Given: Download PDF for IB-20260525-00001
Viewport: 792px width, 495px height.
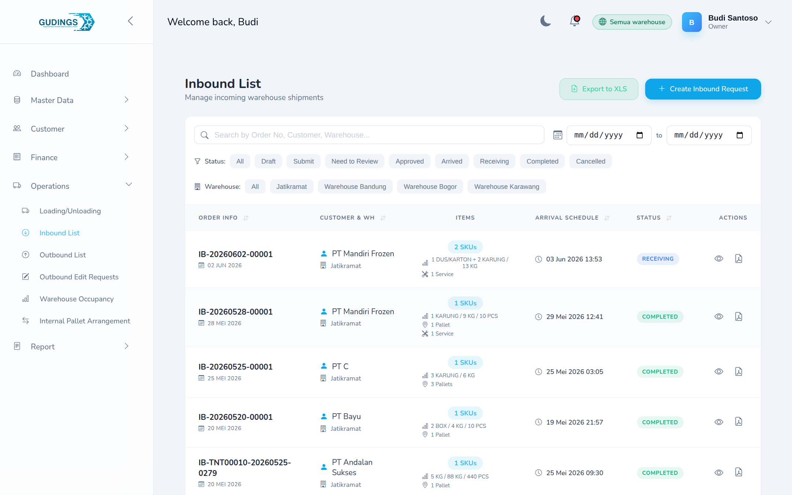Looking at the screenshot, I should point(738,371).
